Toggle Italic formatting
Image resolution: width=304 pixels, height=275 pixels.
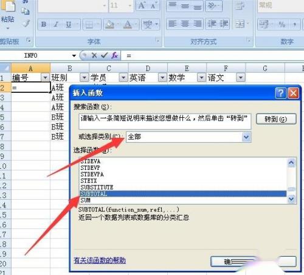[56, 24]
